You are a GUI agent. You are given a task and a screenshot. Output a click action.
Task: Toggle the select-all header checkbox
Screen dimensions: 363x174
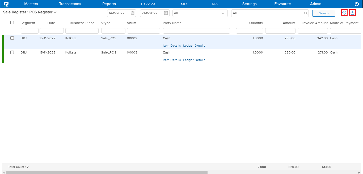click(x=12, y=23)
